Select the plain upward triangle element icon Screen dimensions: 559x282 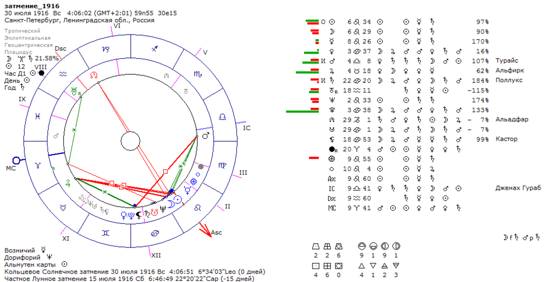362,266
